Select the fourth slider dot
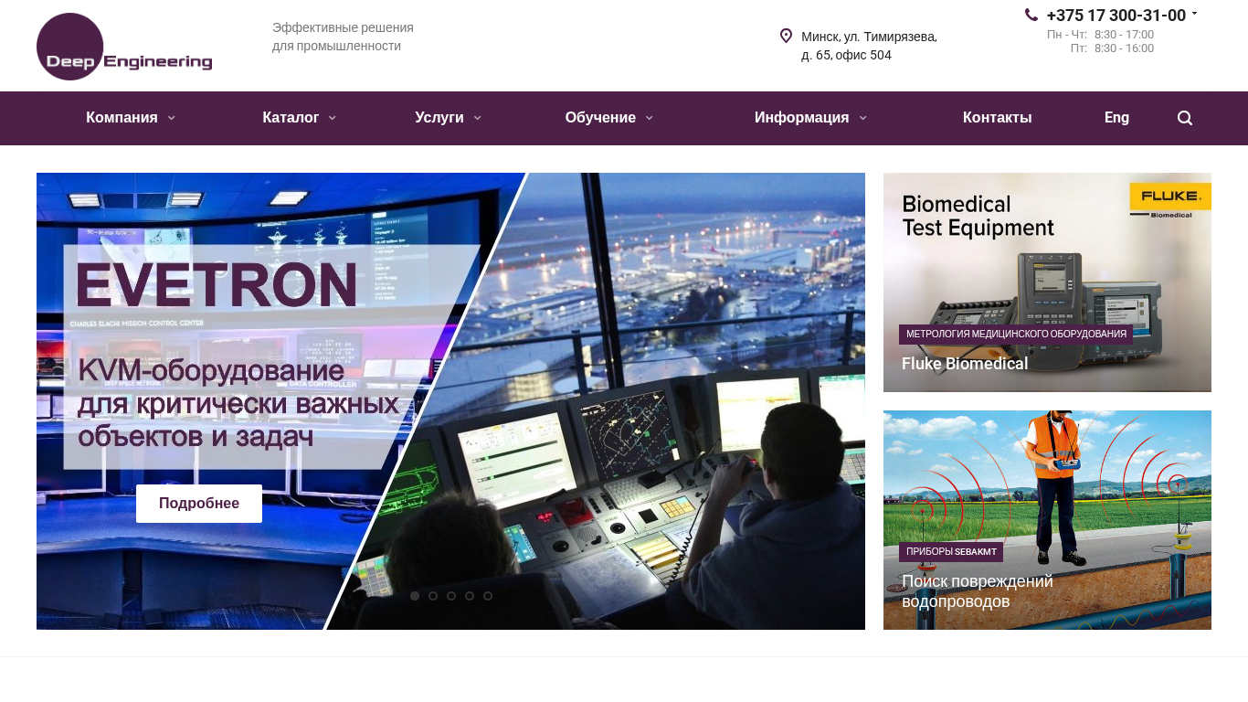The width and height of the screenshot is (1248, 702). pos(470,596)
